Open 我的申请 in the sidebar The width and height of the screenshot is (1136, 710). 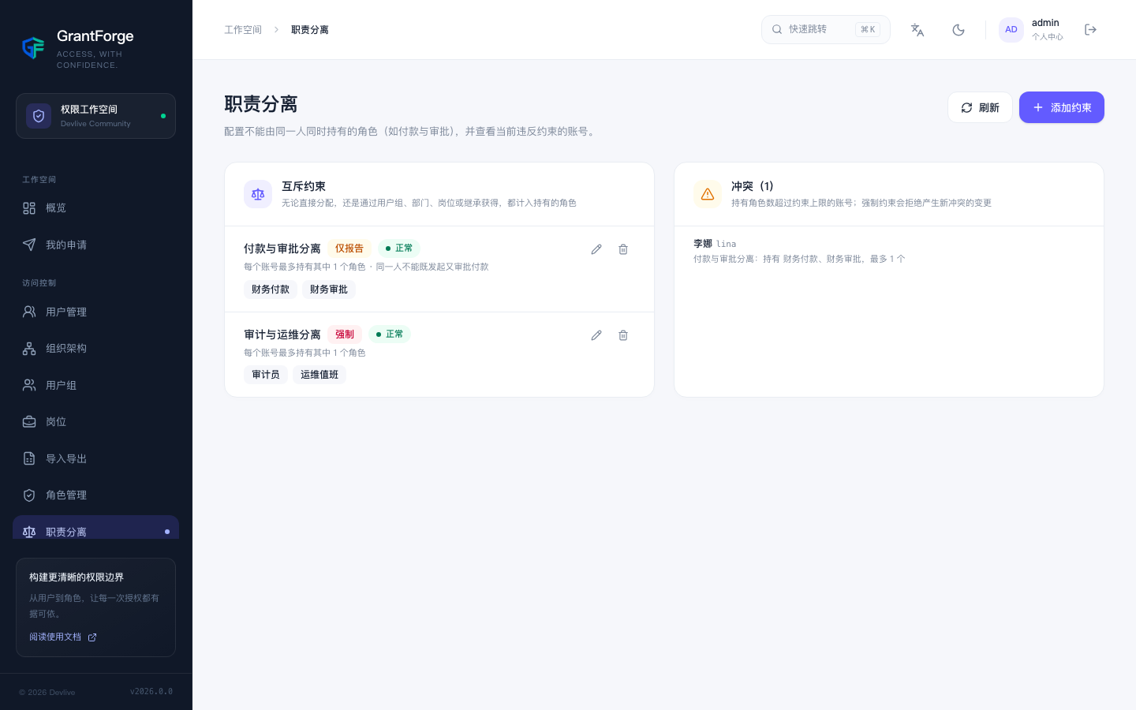95,245
